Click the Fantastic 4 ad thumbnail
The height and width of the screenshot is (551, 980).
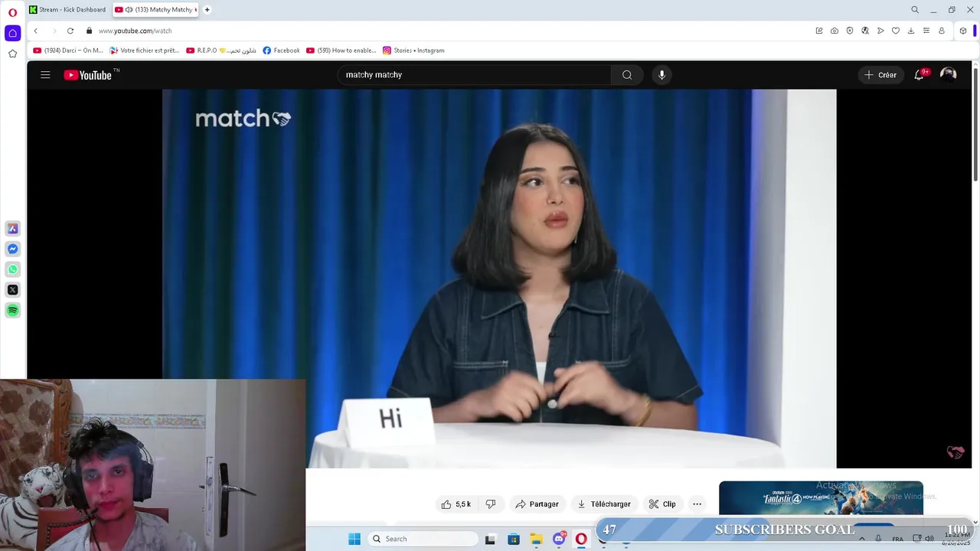click(821, 498)
